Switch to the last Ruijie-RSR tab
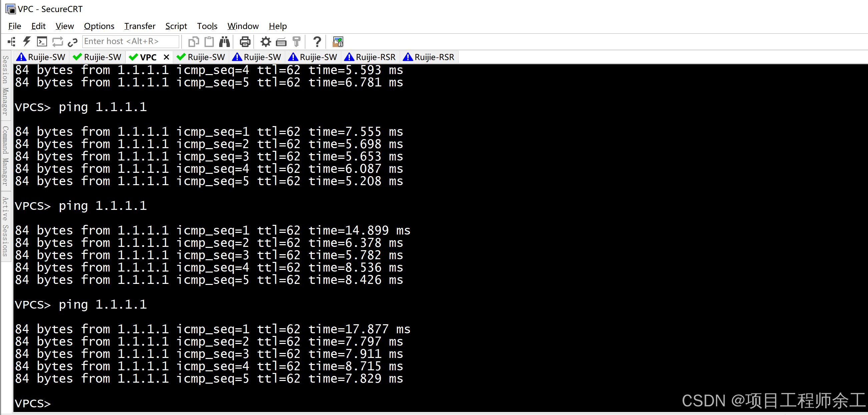The width and height of the screenshot is (868, 415). click(x=429, y=57)
